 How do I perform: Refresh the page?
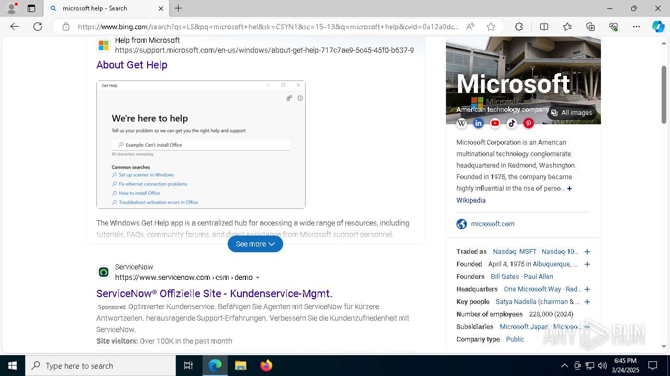(x=38, y=27)
